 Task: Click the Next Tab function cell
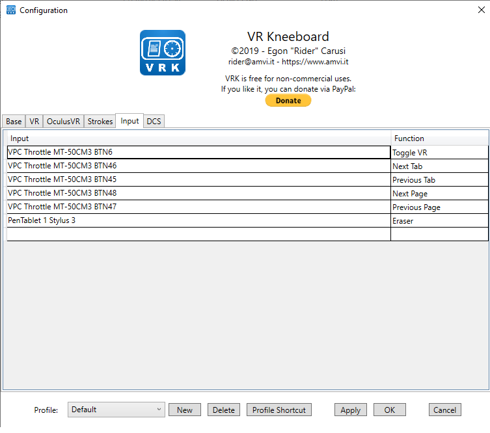tap(439, 166)
